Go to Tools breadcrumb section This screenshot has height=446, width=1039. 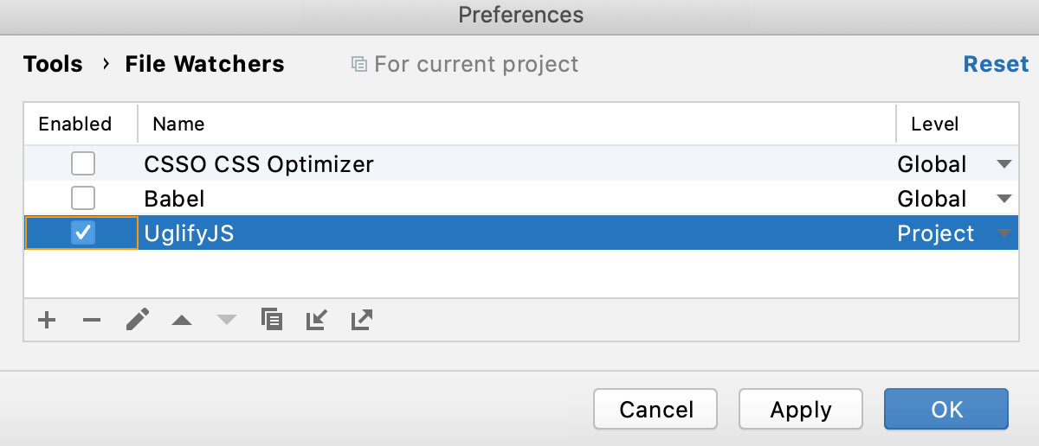(53, 64)
